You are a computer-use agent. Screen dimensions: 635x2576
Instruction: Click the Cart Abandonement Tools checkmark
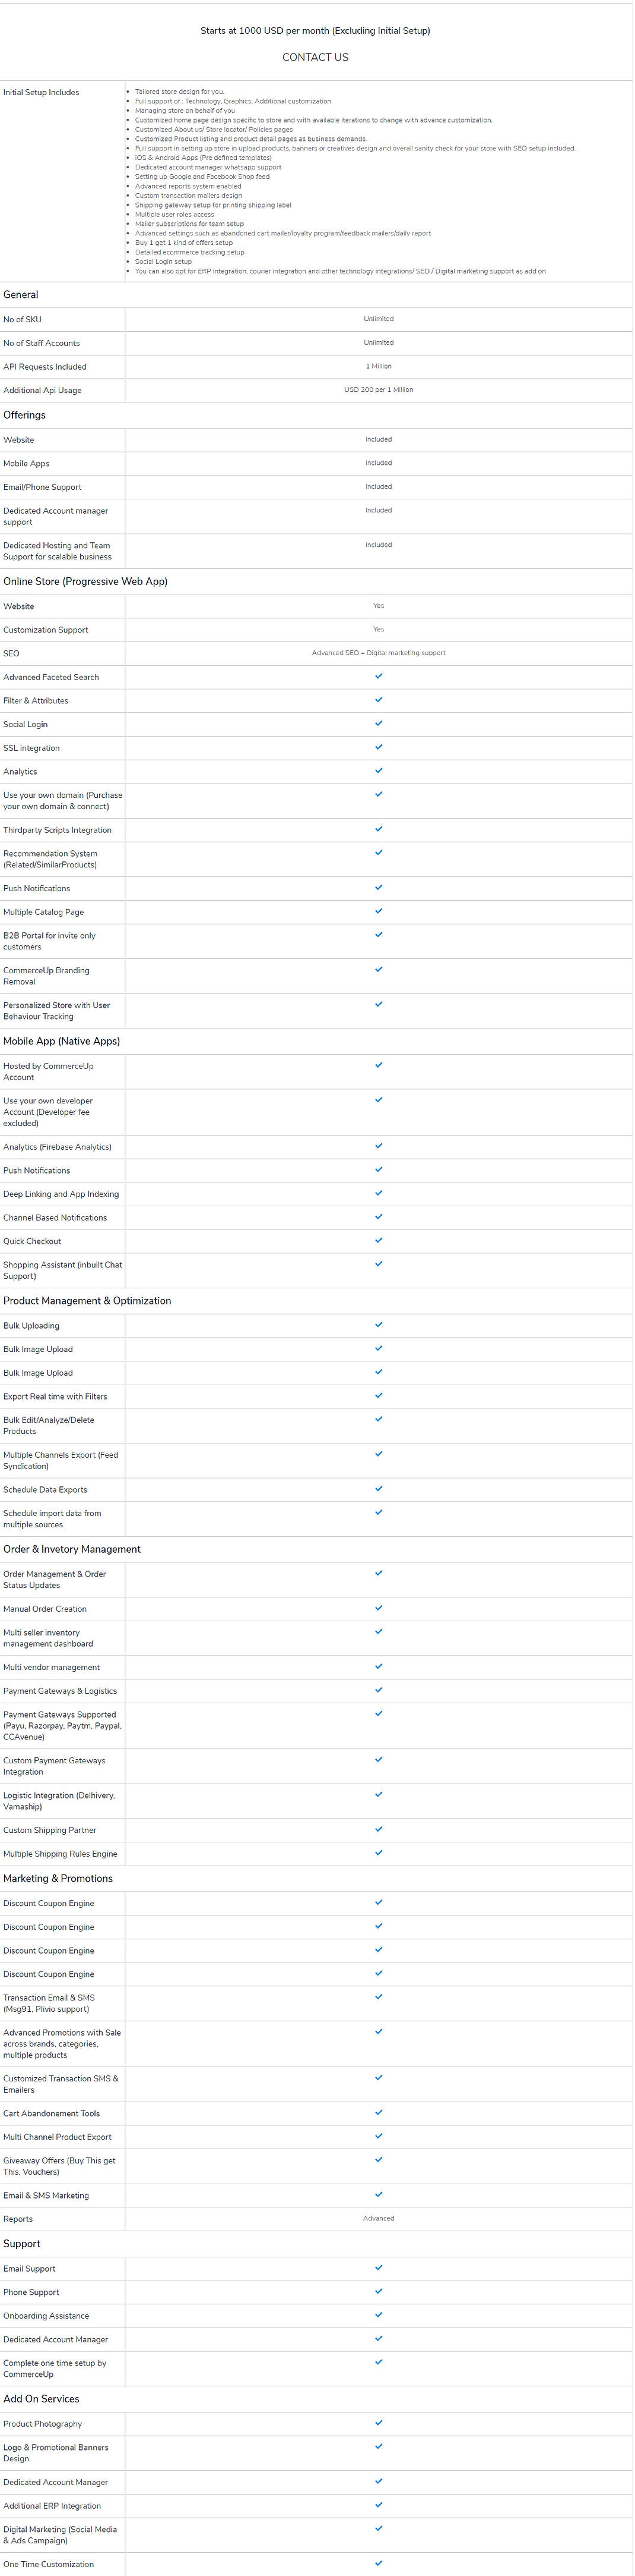click(x=379, y=2113)
